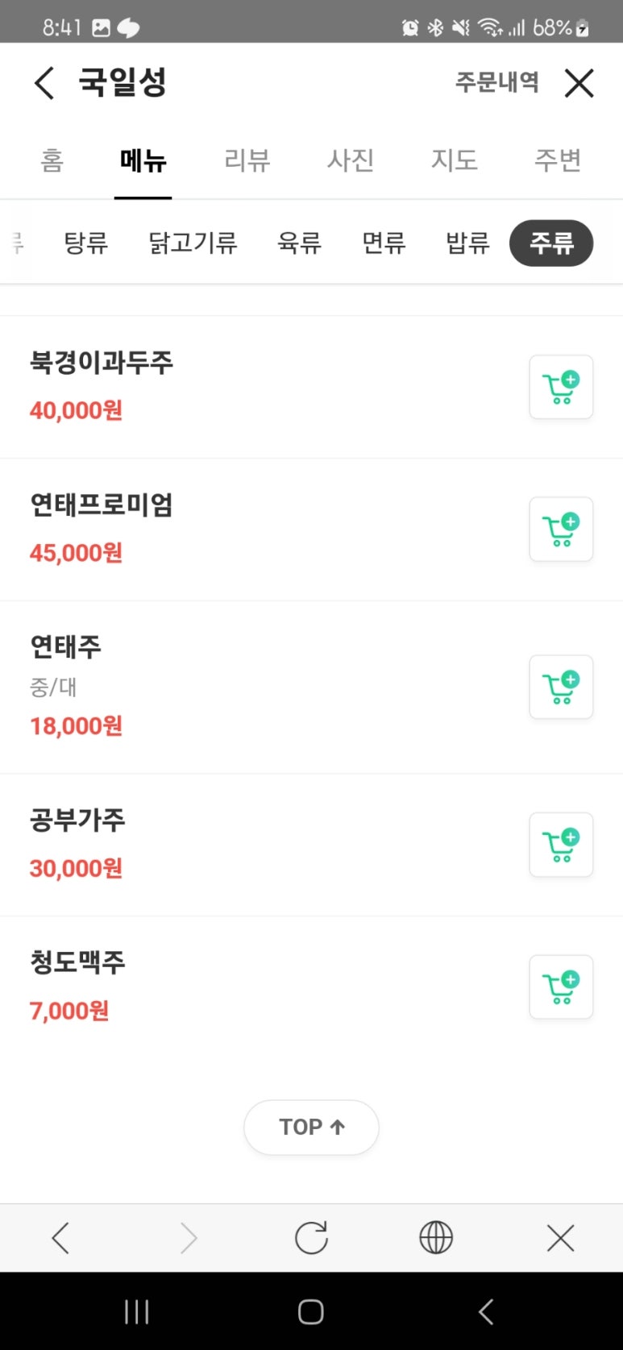The width and height of the screenshot is (623, 1350).
Task: Add 연태주 to the cart
Action: 561,687
